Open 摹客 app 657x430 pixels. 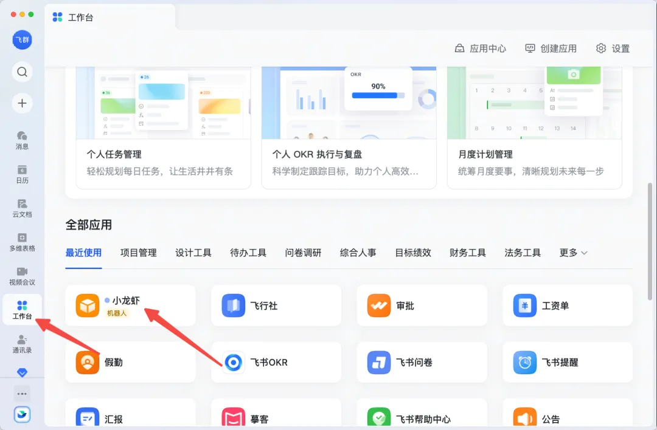(276, 413)
